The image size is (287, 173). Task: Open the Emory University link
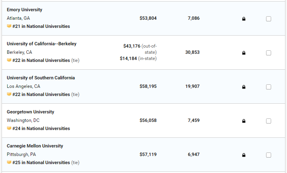(24, 10)
